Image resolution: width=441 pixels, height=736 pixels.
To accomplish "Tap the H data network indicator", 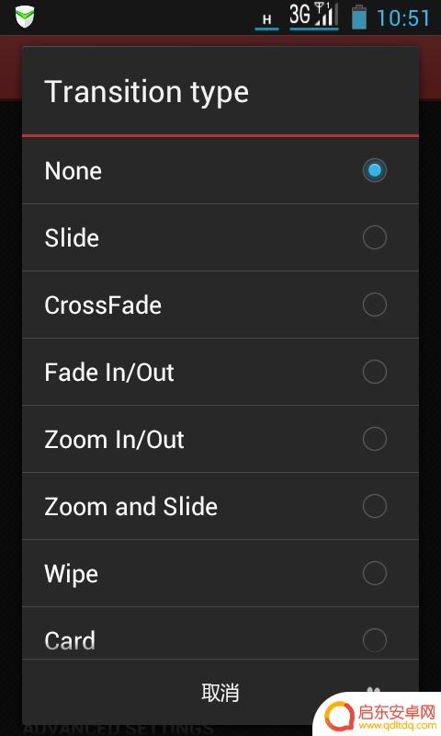I will coord(266,21).
